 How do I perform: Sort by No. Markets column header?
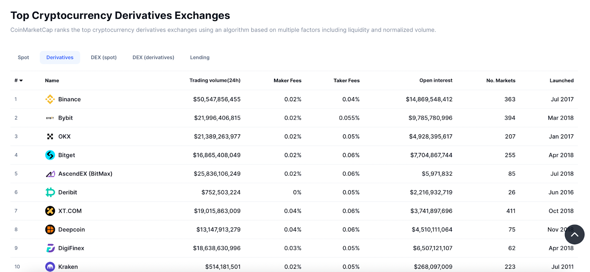[501, 81]
